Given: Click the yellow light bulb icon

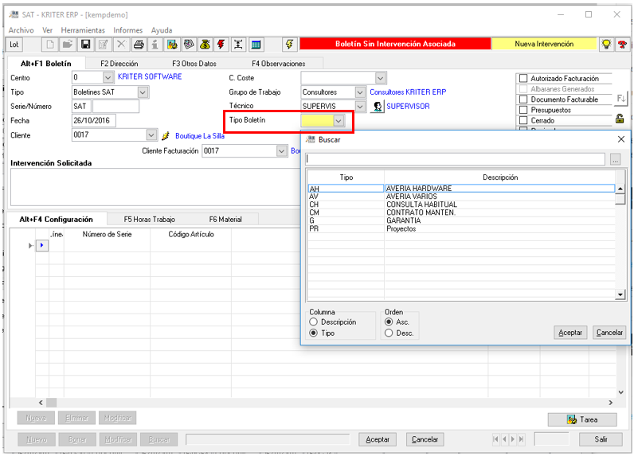Looking at the screenshot, I should (x=605, y=45).
